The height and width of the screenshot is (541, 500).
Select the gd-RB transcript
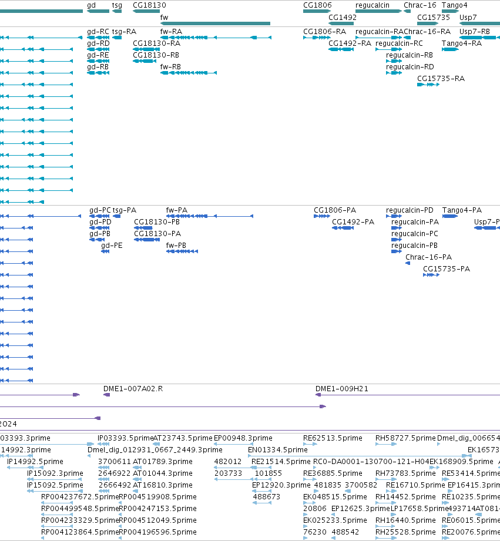98,73
